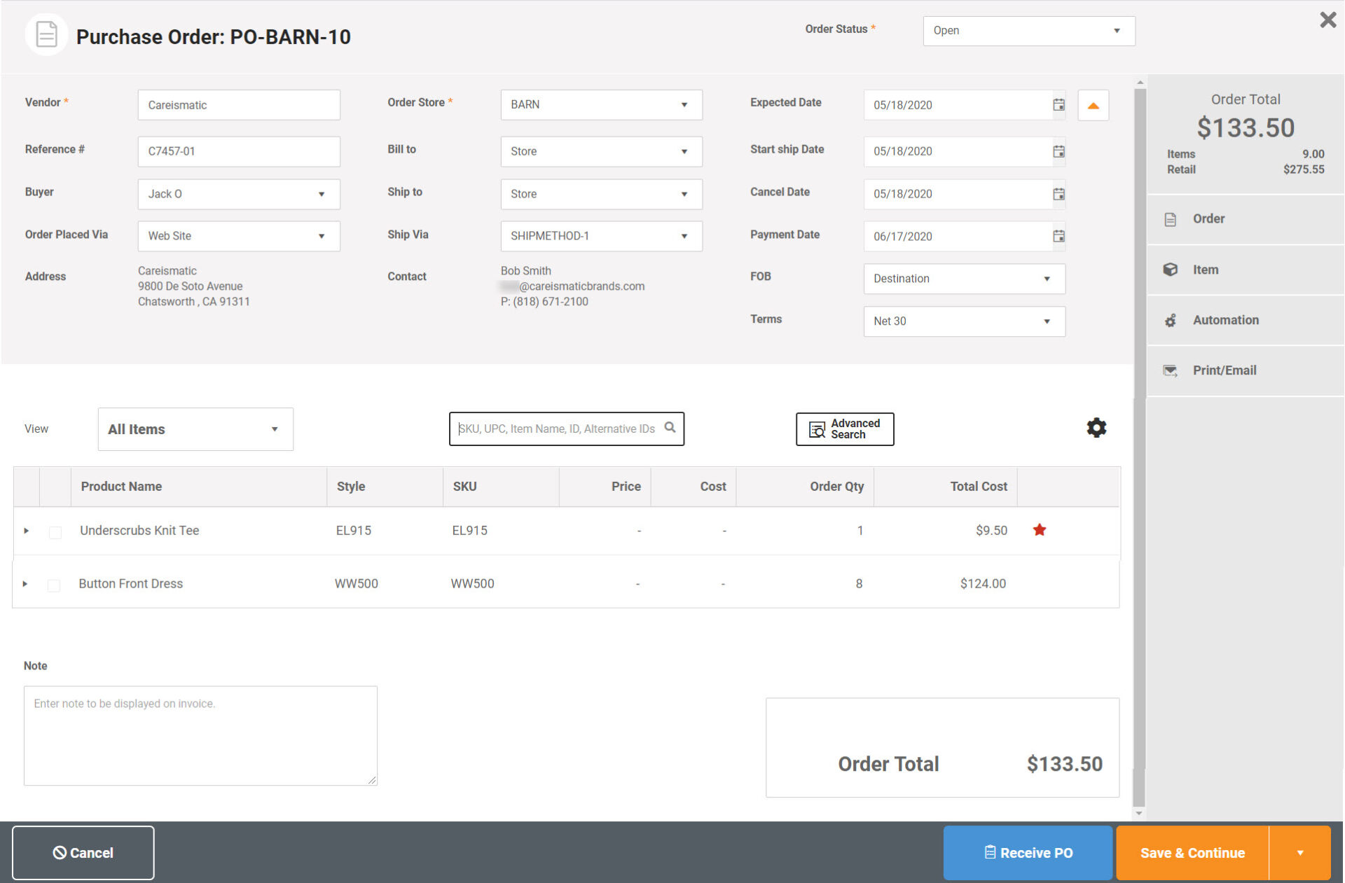
Task: Click the red star on Underscrubs Knit Tee
Action: pyautogui.click(x=1040, y=529)
